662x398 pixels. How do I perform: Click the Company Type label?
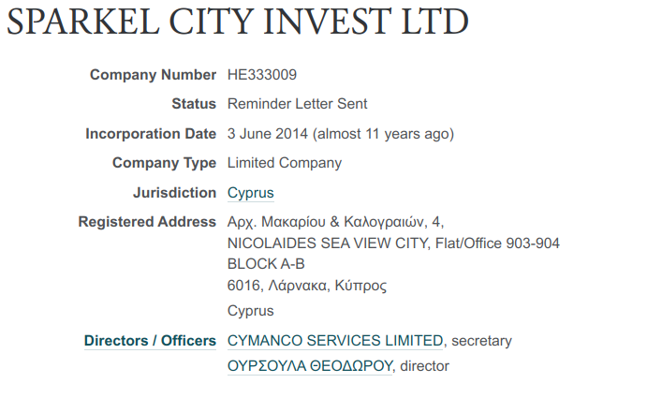click(164, 163)
